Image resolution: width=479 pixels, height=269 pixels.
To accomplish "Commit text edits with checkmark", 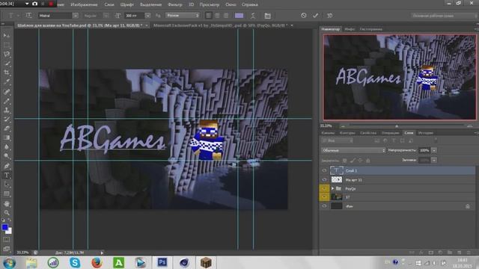I will [315, 15].
